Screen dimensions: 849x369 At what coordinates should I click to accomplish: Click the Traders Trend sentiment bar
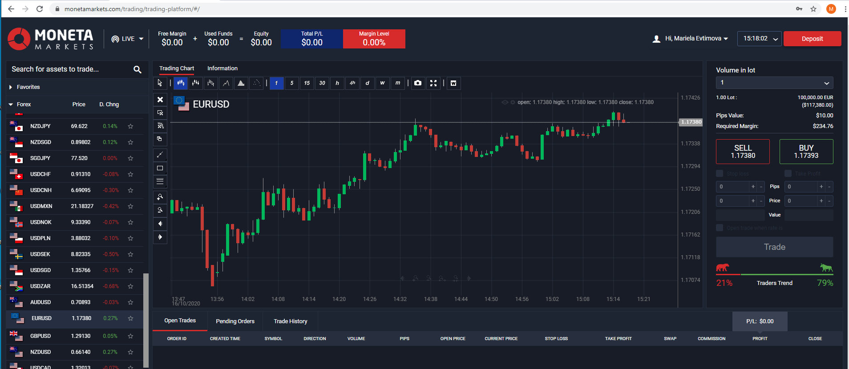pos(774,274)
